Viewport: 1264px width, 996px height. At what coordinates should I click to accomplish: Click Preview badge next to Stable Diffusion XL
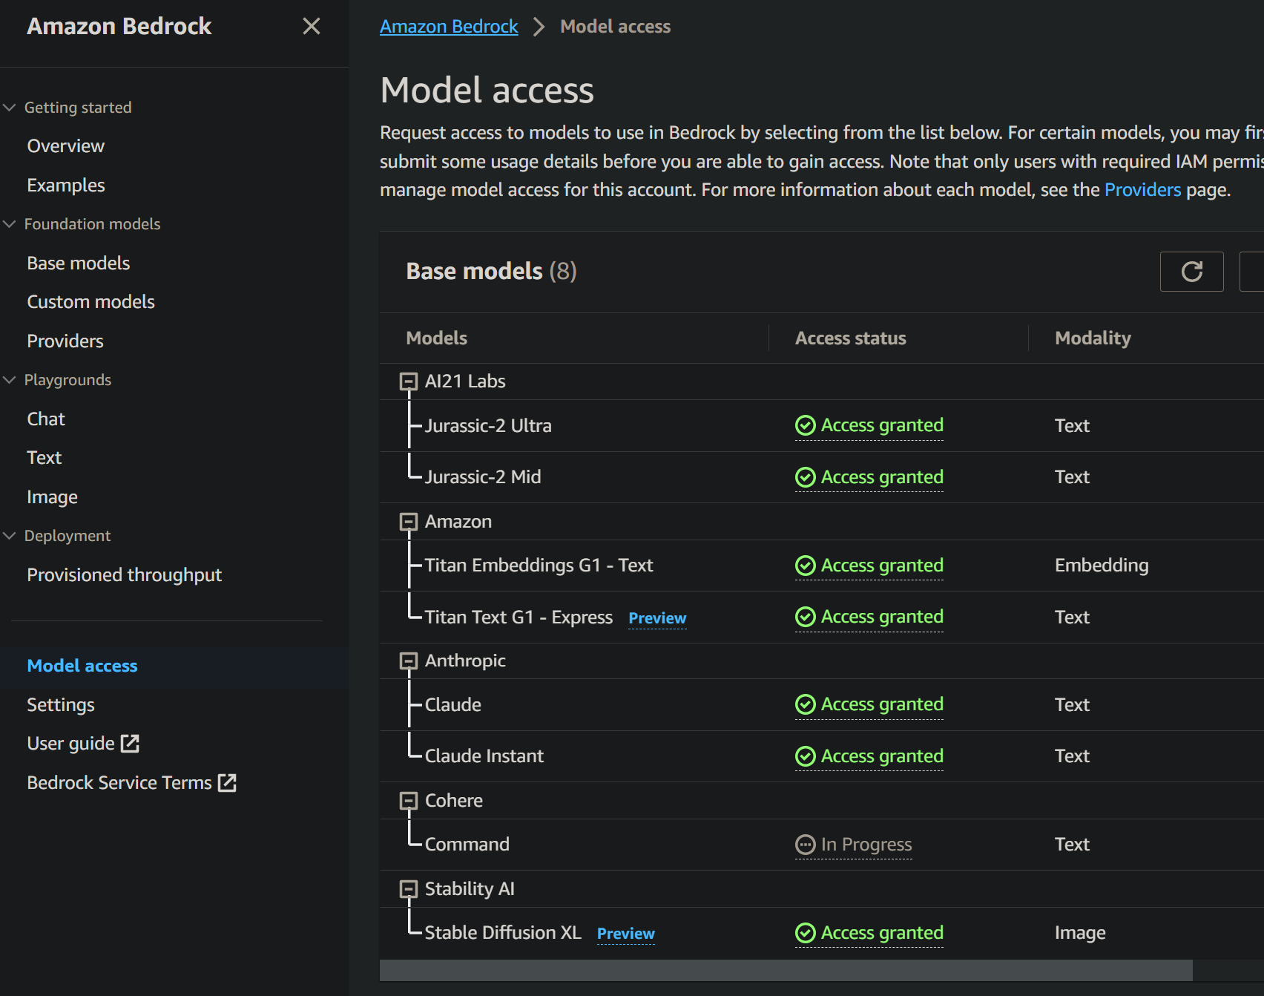coord(626,934)
